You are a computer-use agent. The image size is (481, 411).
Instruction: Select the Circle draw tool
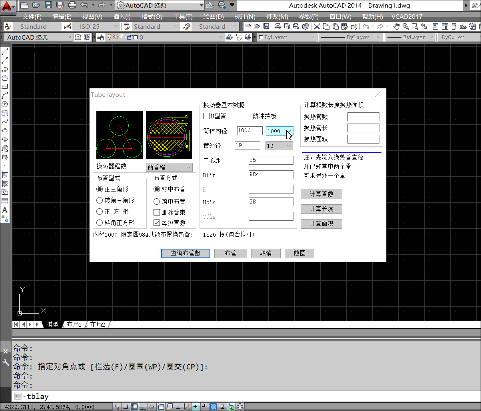point(5,104)
